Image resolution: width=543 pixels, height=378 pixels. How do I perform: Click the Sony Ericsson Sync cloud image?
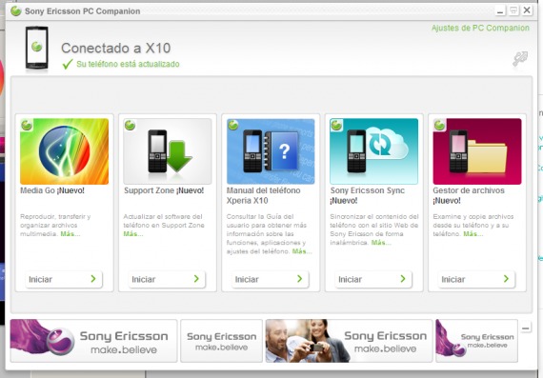[x=373, y=151]
